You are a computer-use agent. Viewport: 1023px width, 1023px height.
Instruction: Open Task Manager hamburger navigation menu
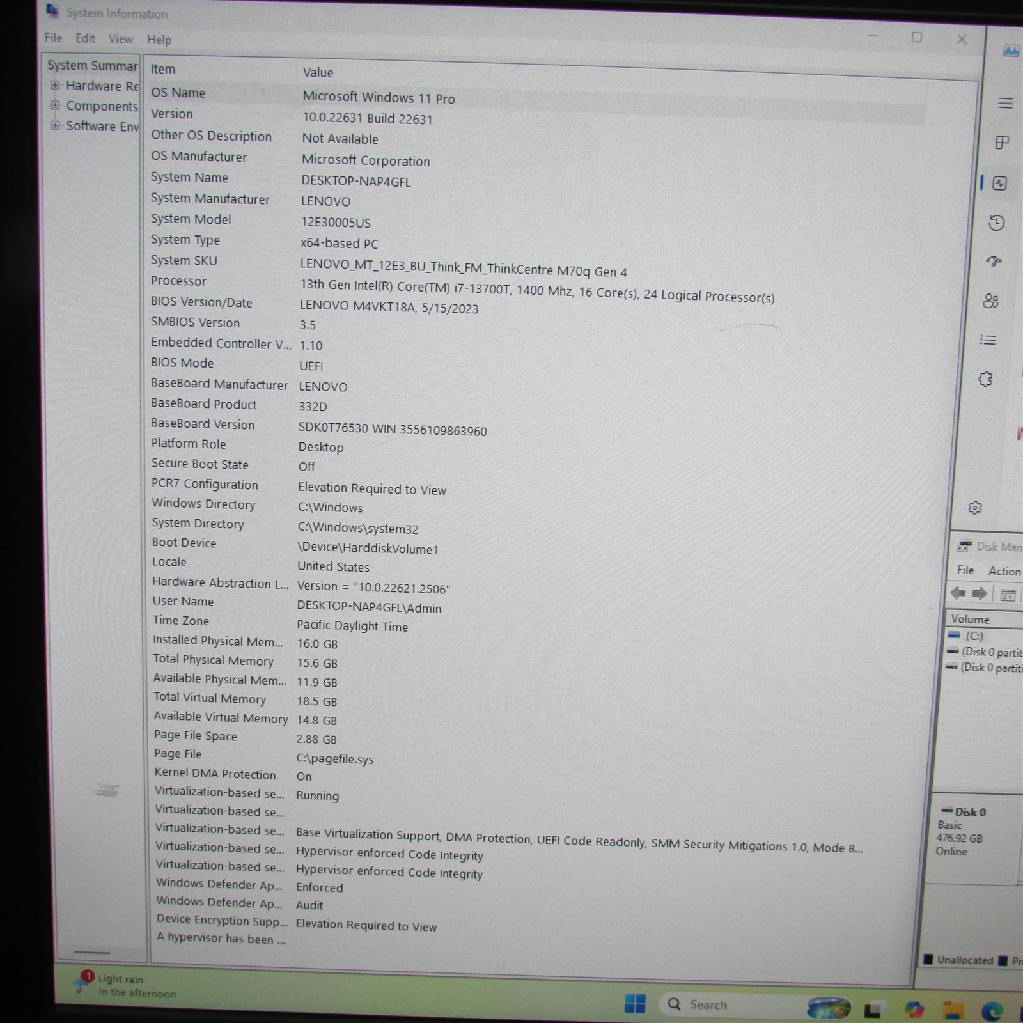point(1005,103)
